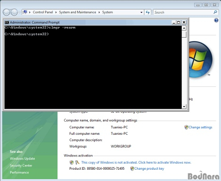The height and width of the screenshot is (181, 221).
Task: Click shield icon beside Change product key
Action: coord(132,169)
